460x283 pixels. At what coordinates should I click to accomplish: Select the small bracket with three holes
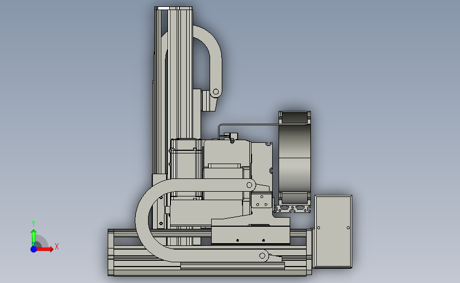pyautogui.click(x=262, y=200)
